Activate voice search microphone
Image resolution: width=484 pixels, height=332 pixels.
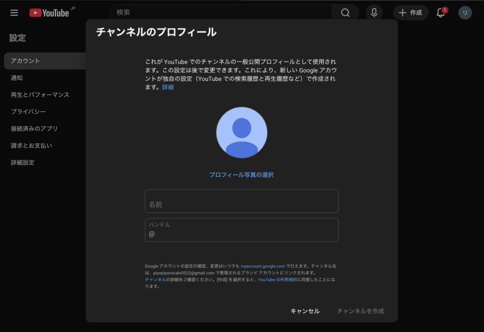point(374,13)
